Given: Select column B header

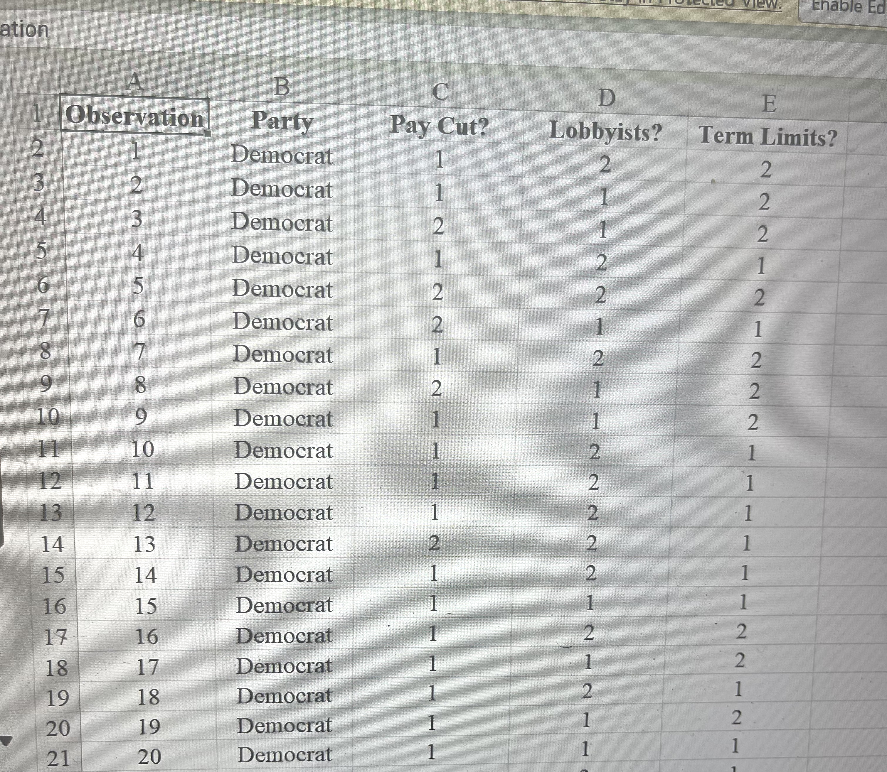Looking at the screenshot, I should point(282,86).
